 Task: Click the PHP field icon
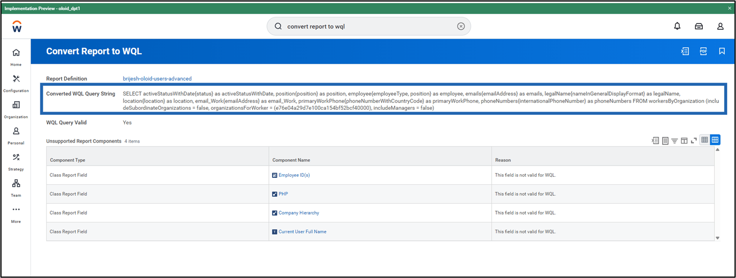(274, 194)
